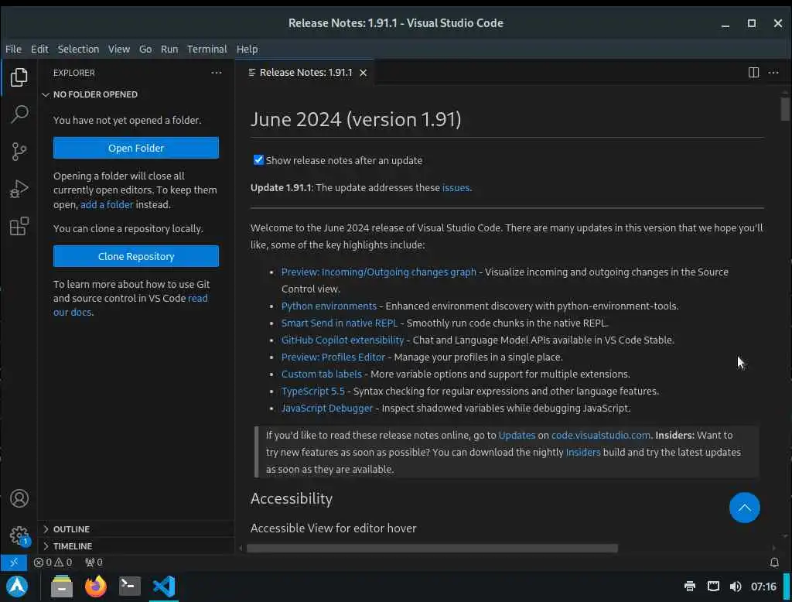Open the Explorer view in activity bar

(19, 77)
